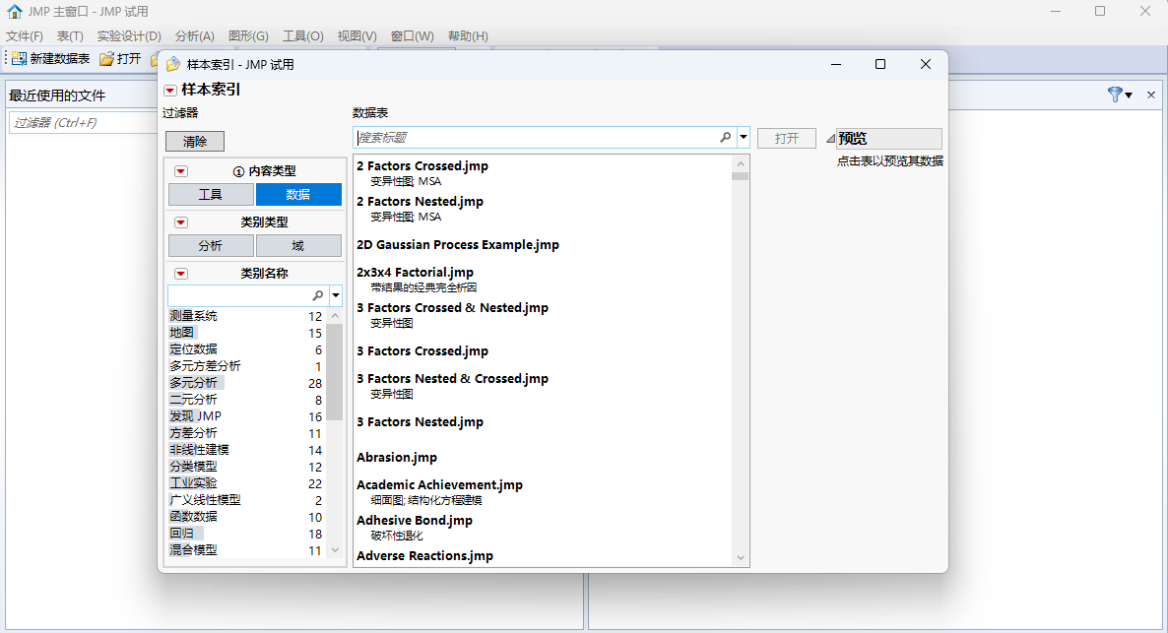Click the red triangle beside 类别类型
1168x633 pixels.
[x=180, y=222]
